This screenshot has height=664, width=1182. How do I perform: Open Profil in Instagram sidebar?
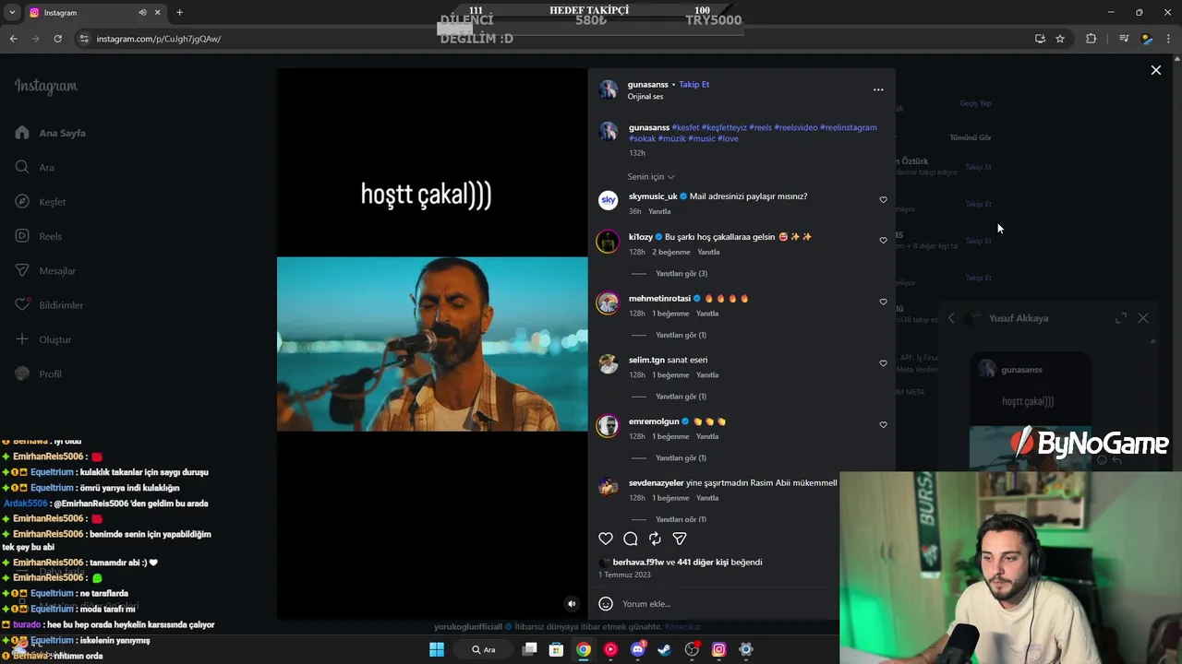point(39,373)
